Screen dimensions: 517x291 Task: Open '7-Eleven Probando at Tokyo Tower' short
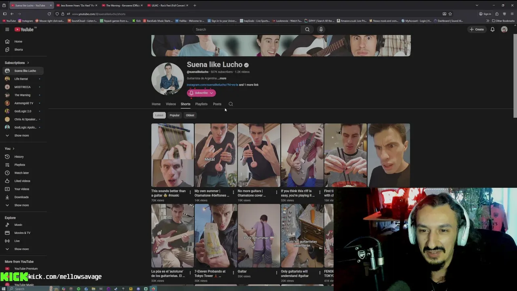click(216, 236)
